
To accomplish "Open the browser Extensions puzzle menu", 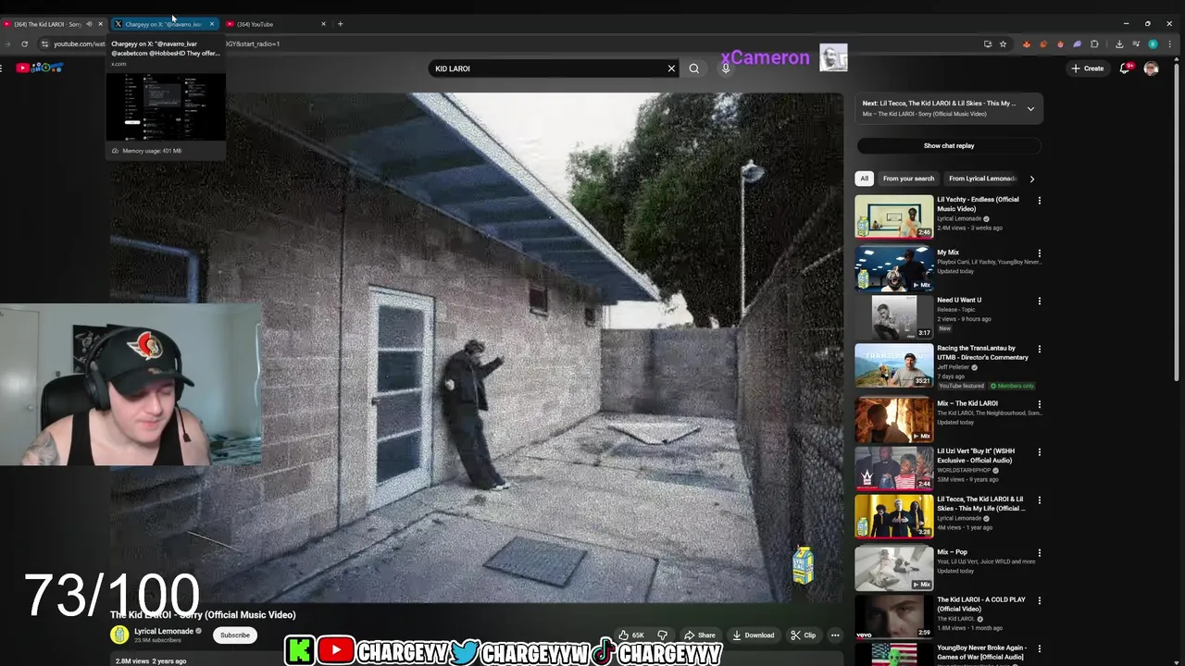I will tap(1094, 43).
